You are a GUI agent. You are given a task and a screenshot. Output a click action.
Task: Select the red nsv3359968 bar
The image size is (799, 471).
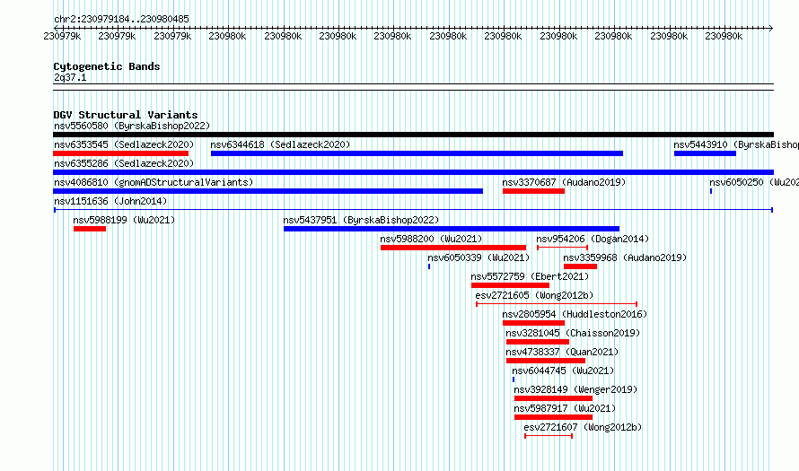(580, 266)
